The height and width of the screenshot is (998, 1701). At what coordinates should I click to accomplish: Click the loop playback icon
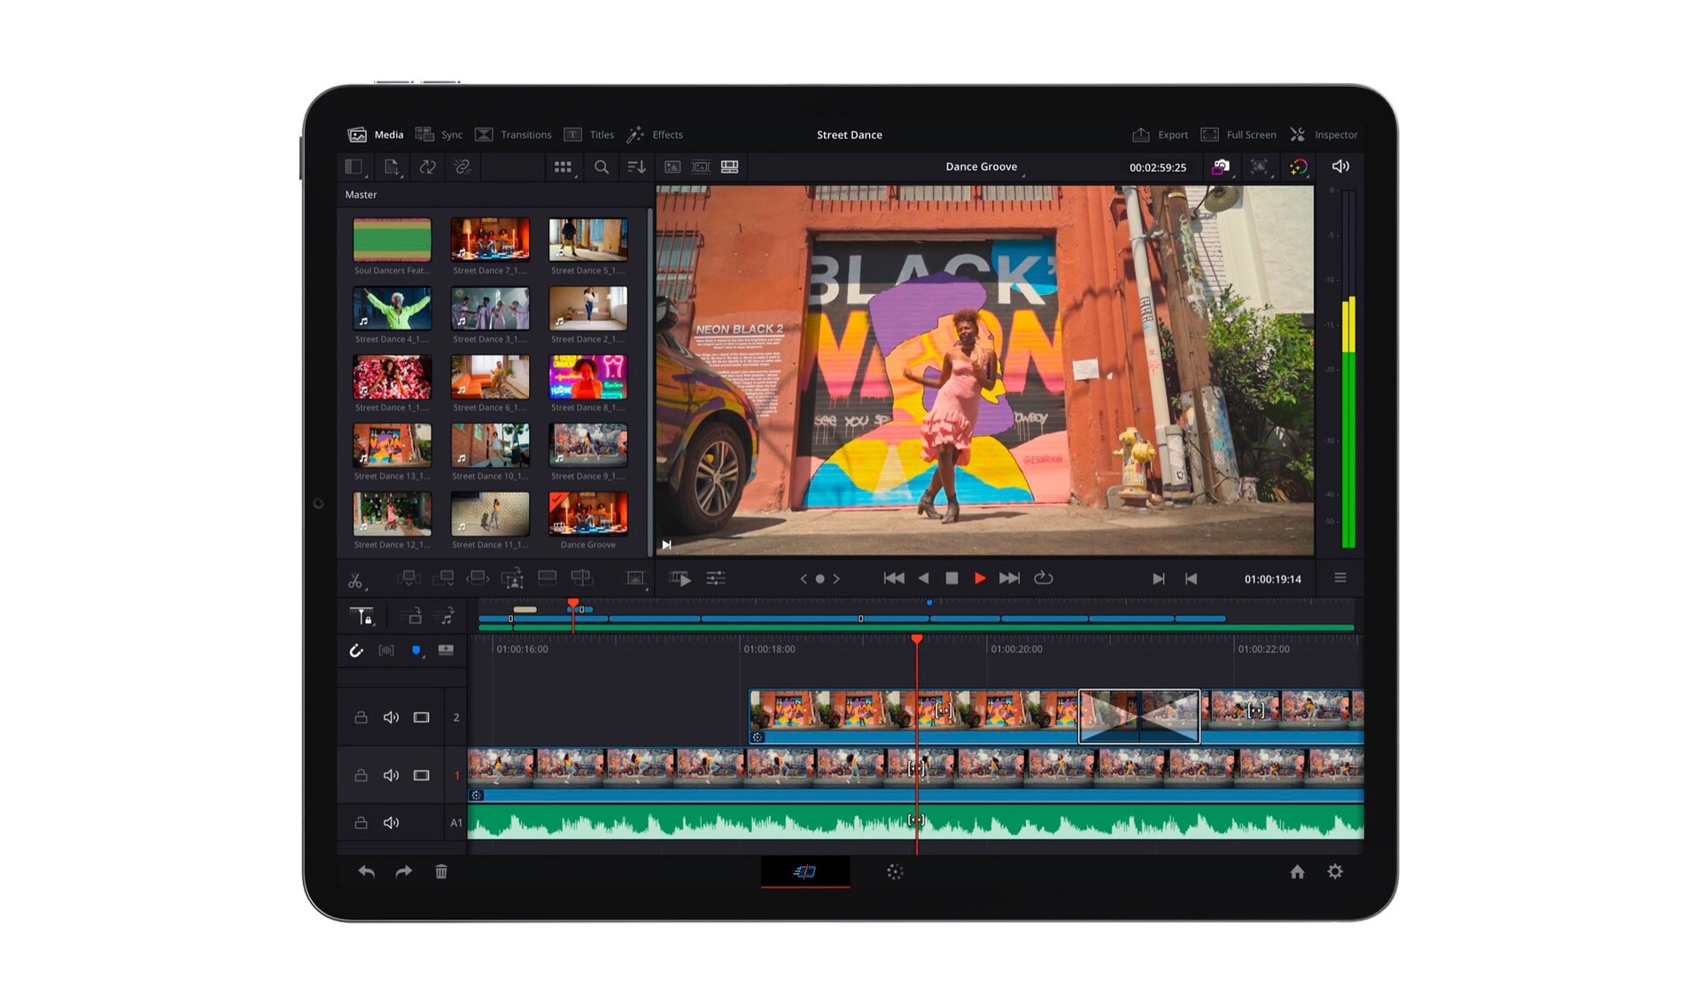(1044, 578)
